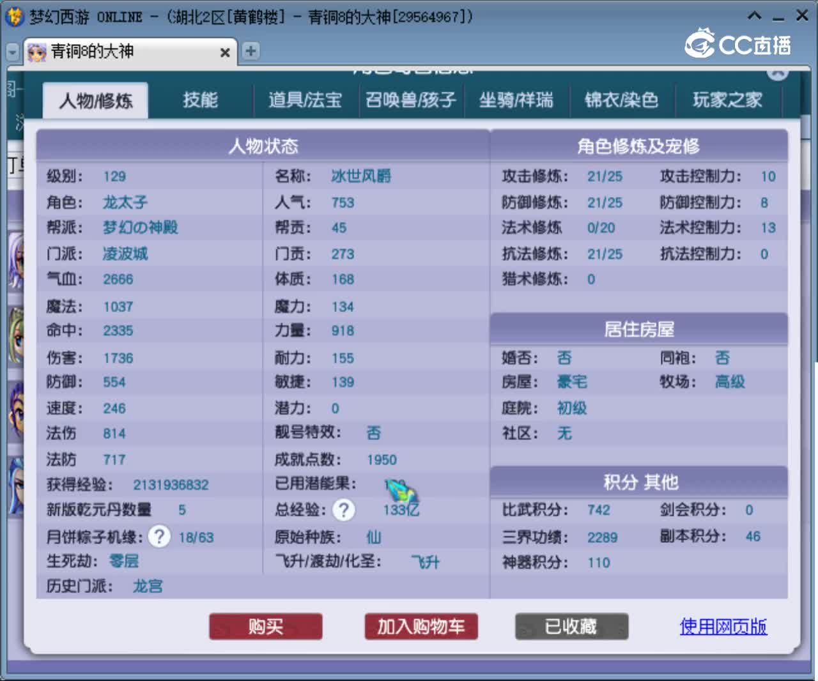
Task: Open the 月饼粽子机缘 help question mark
Action: (159, 536)
